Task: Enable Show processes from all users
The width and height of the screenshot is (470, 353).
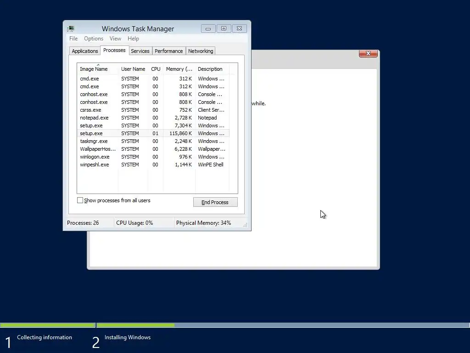Action: tap(80, 200)
